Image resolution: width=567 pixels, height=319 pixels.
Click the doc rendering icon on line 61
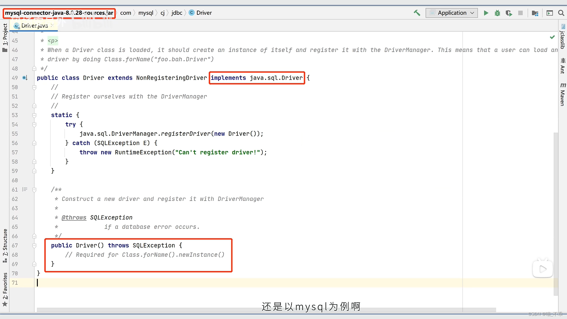coord(25,190)
